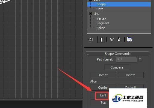
Task: Click Make Unique icon
Action: pos(112,39)
